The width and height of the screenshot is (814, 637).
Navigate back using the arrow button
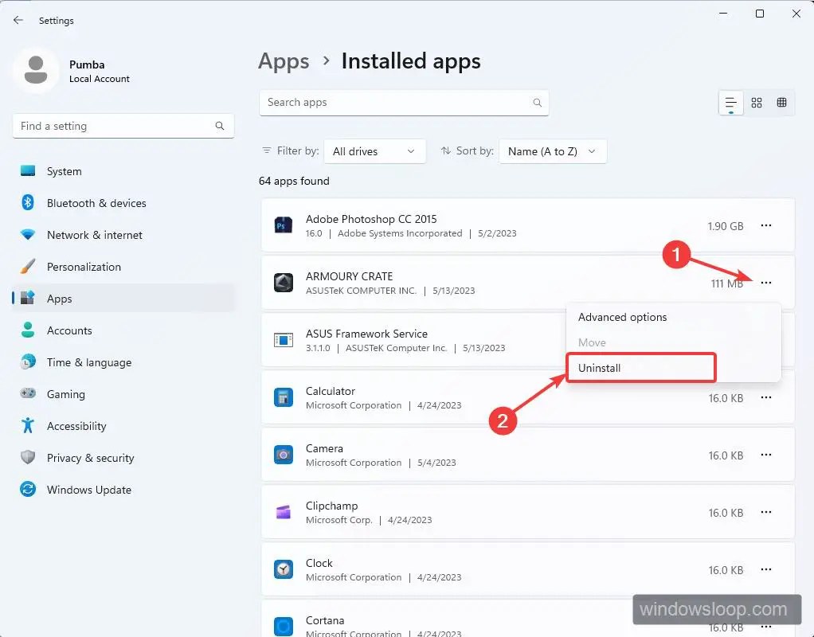[x=18, y=20]
